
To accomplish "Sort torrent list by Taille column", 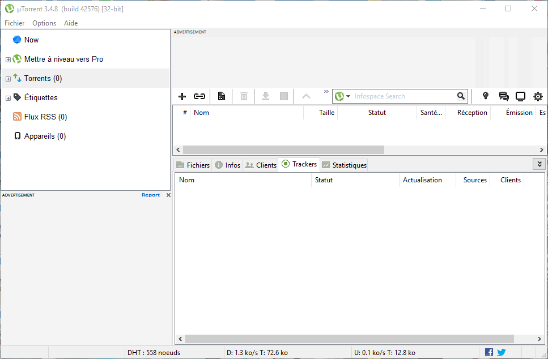I will pyautogui.click(x=321, y=113).
